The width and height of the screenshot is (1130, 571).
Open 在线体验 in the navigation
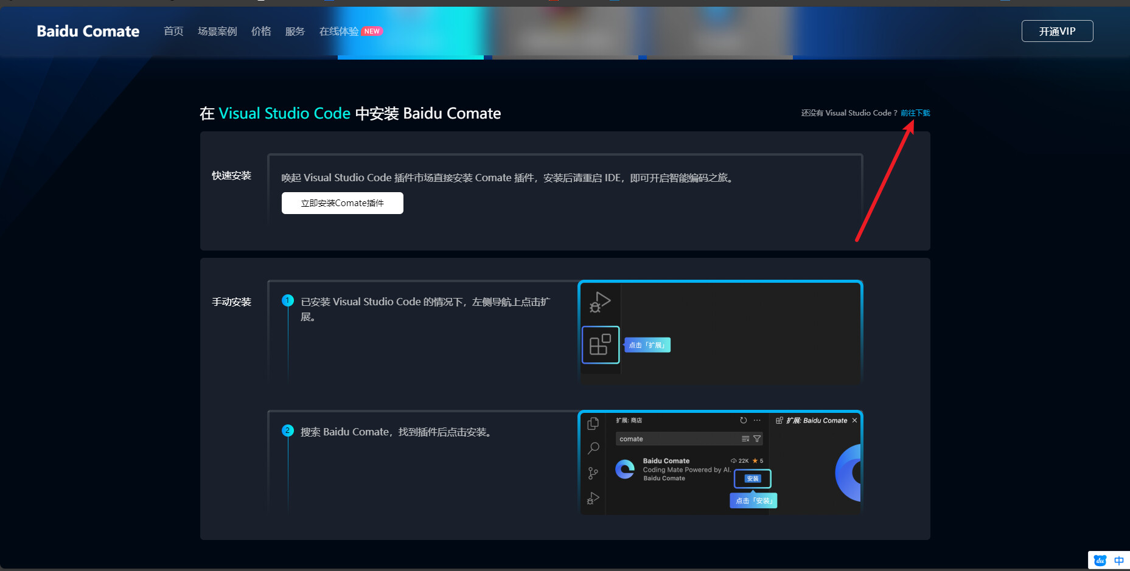point(339,31)
